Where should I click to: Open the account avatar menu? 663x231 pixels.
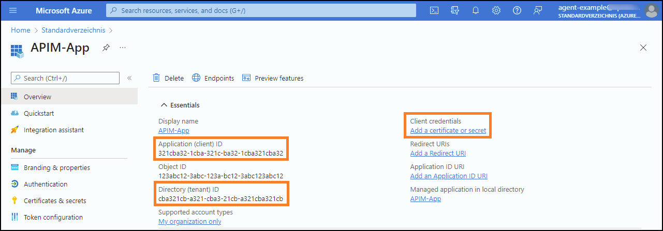652,10
